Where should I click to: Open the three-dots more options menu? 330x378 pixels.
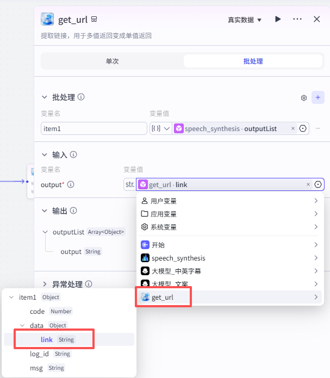[297, 20]
